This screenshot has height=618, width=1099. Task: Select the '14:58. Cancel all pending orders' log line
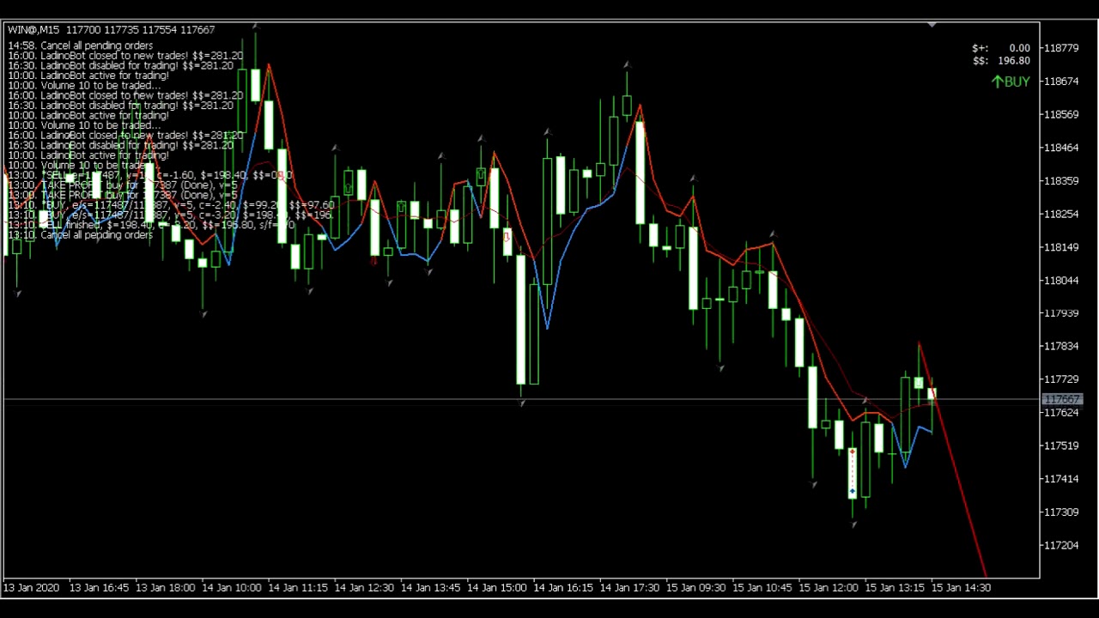pos(81,45)
